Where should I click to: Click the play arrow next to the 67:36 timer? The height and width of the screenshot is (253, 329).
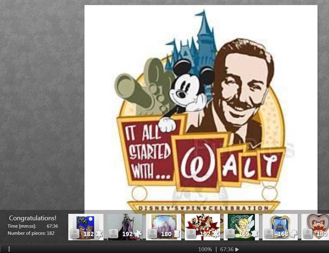pos(237,250)
